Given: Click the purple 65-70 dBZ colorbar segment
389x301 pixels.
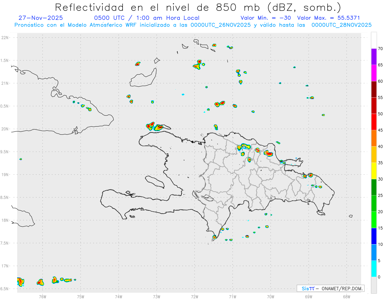Looking at the screenshot, I should point(374,57).
